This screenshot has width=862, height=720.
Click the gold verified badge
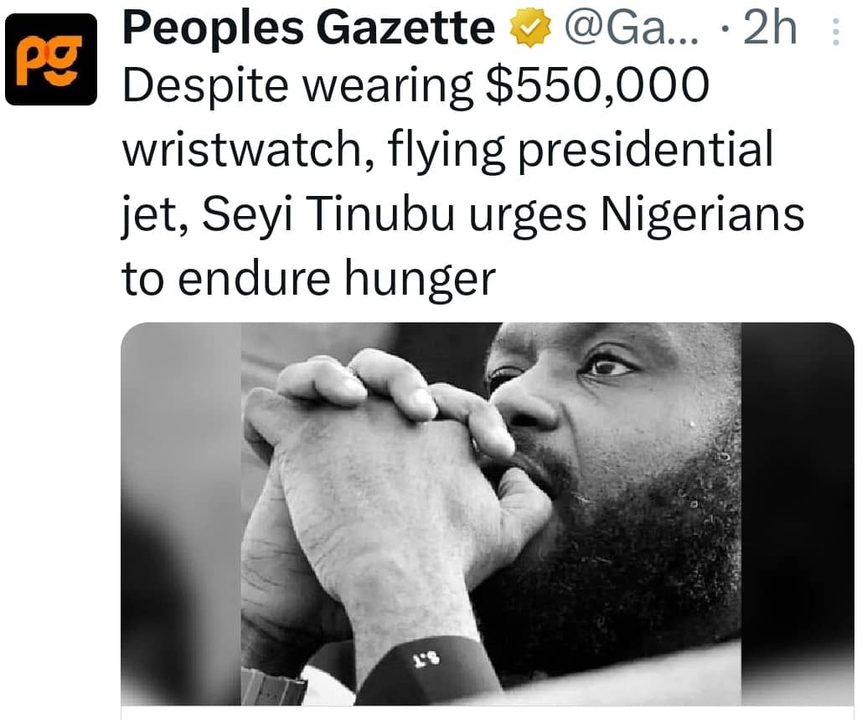(530, 31)
